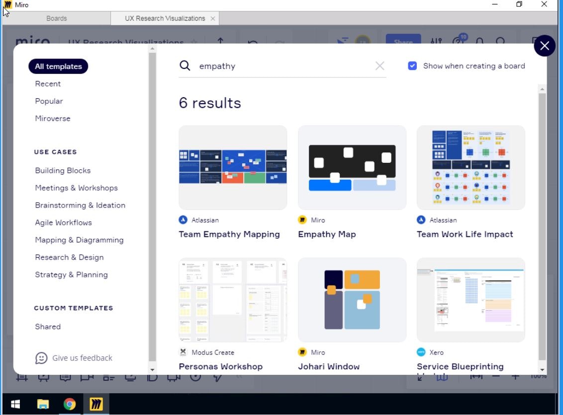Click the Modus Create author name
The height and width of the screenshot is (415, 563).
point(212,352)
